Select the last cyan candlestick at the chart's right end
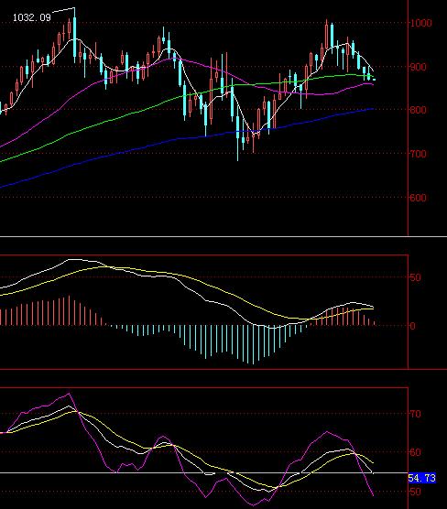The image size is (447, 509). [374, 80]
